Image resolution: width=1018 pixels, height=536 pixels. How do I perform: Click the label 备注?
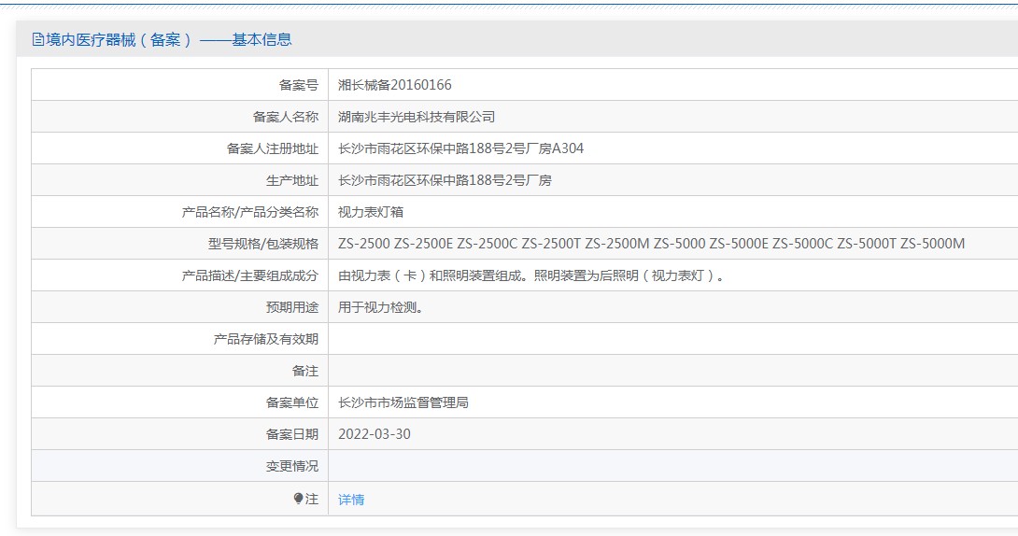point(305,371)
